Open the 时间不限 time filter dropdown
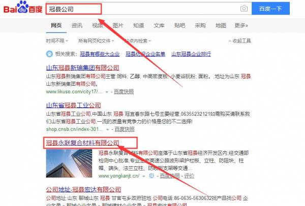The width and height of the screenshot is (305, 206). pyautogui.click(x=57, y=41)
